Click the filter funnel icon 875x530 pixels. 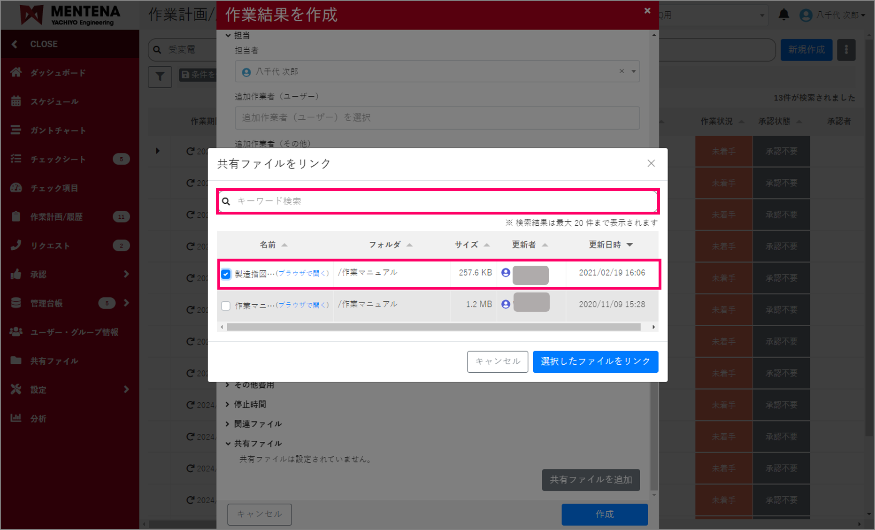160,77
